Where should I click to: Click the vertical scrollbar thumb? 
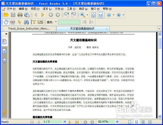tap(160, 43)
